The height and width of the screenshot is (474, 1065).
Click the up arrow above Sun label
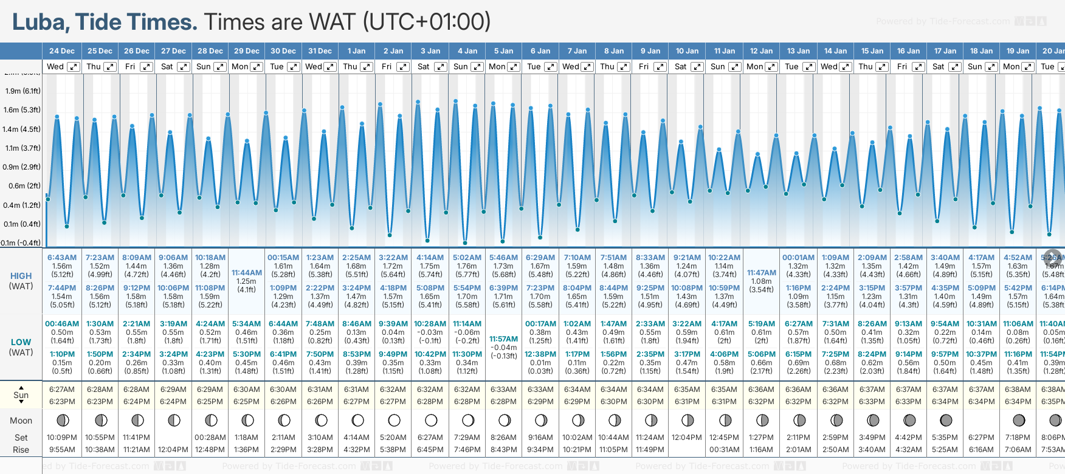(21, 387)
